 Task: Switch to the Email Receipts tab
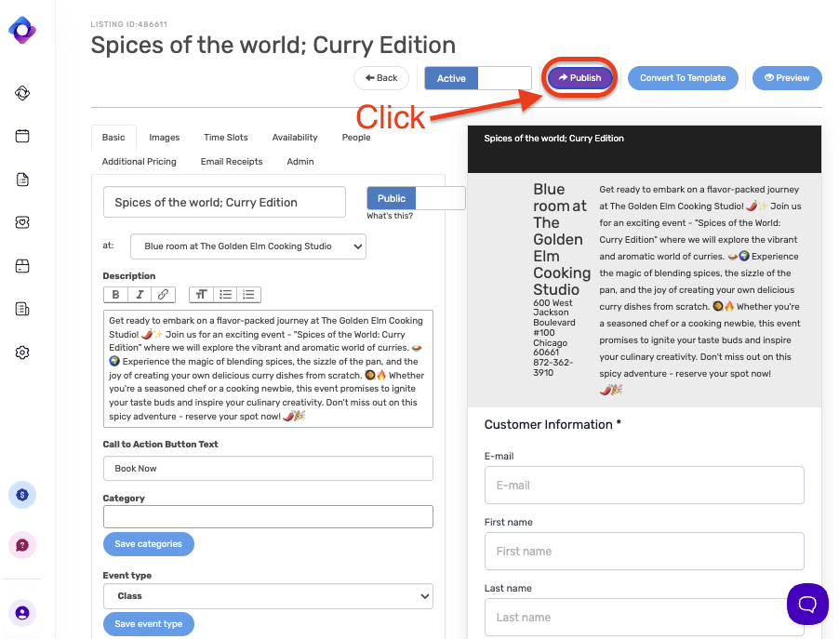[232, 162]
